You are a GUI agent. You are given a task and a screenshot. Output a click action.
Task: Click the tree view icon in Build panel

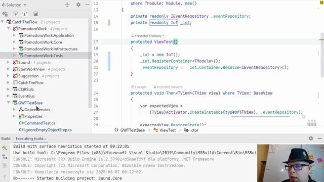5,157
